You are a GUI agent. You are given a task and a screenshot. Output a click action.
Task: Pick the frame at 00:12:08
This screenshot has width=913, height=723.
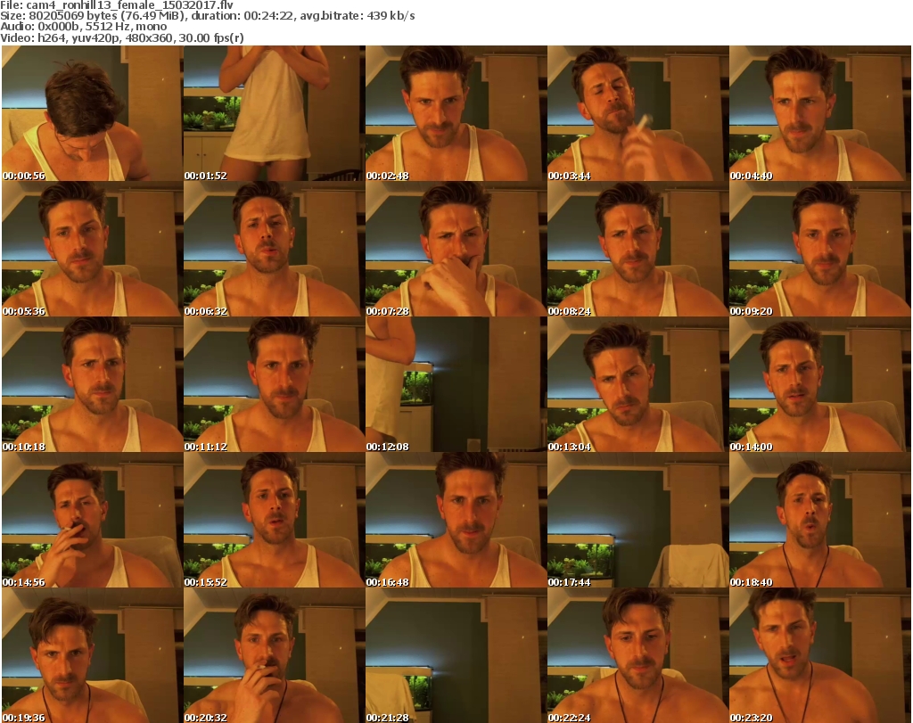point(456,385)
